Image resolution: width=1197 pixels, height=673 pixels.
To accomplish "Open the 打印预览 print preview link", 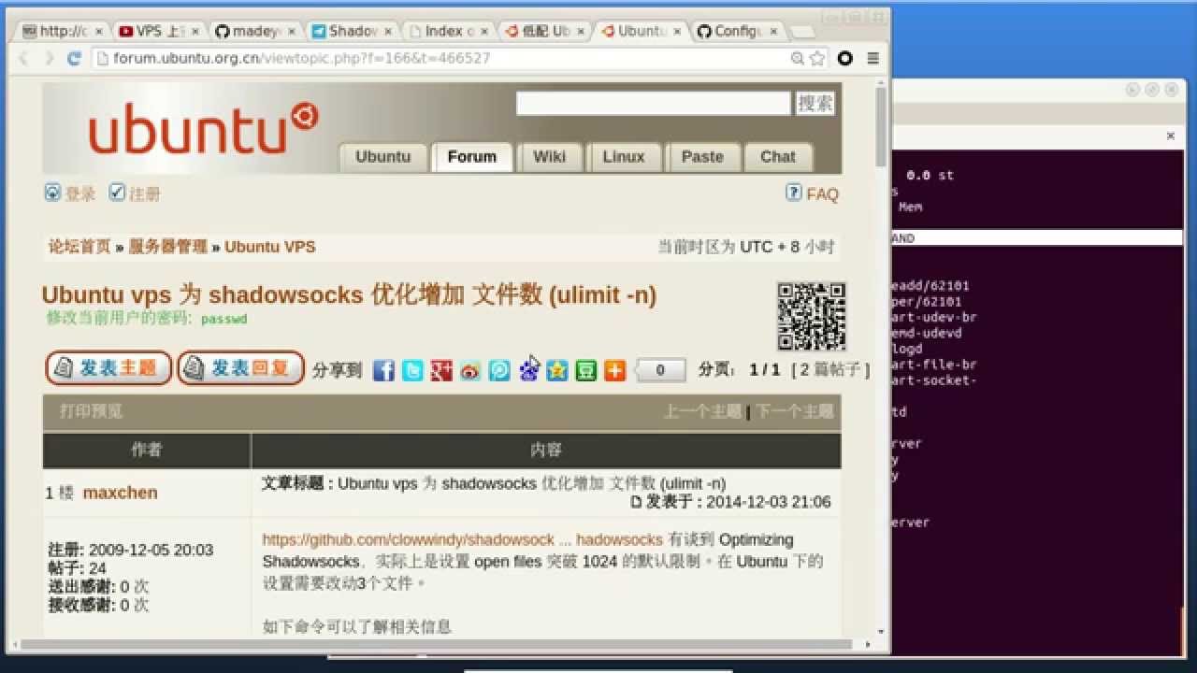I will [92, 411].
